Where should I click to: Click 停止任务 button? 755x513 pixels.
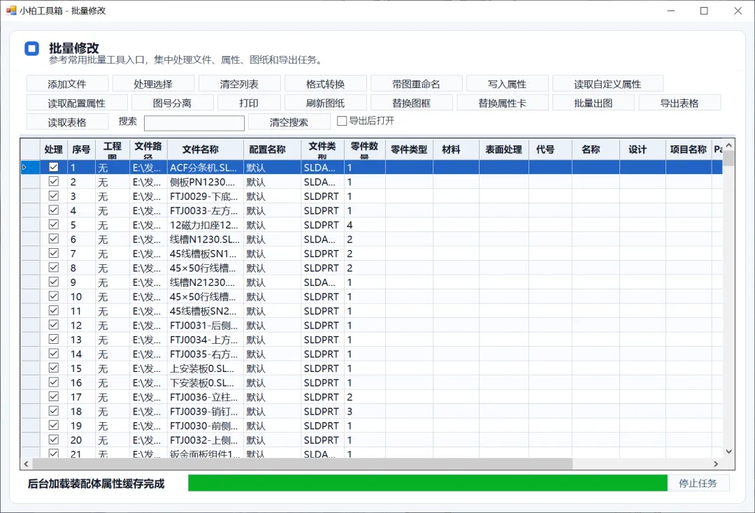click(x=698, y=483)
